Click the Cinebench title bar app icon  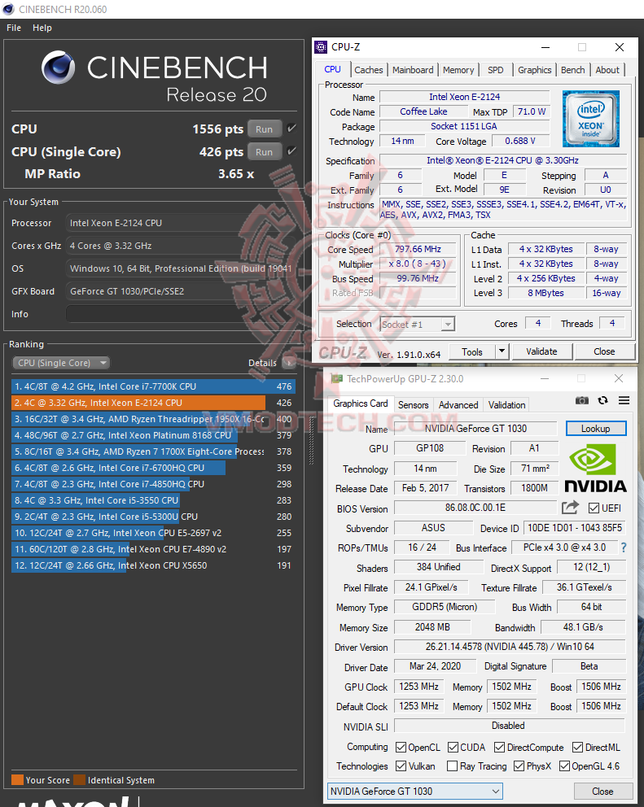click(9, 9)
